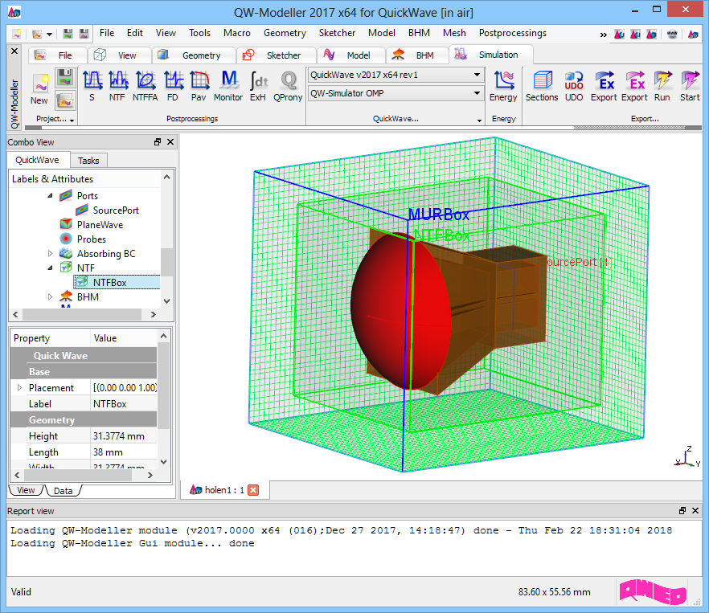The width and height of the screenshot is (709, 613).
Task: Click the NTF postprocessing icon
Action: pyautogui.click(x=118, y=84)
